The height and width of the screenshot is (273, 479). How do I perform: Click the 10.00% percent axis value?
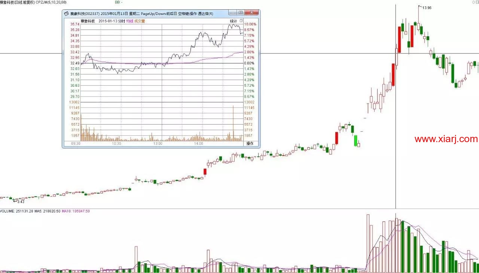(250, 24)
